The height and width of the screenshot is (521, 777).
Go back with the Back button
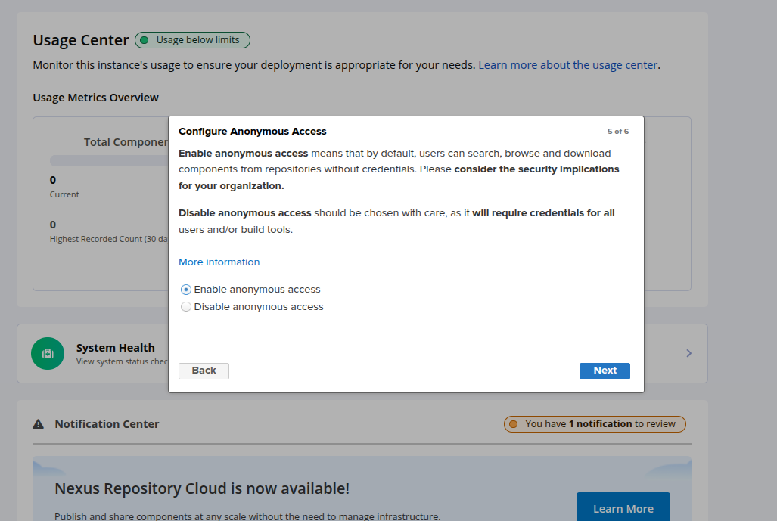tap(204, 371)
